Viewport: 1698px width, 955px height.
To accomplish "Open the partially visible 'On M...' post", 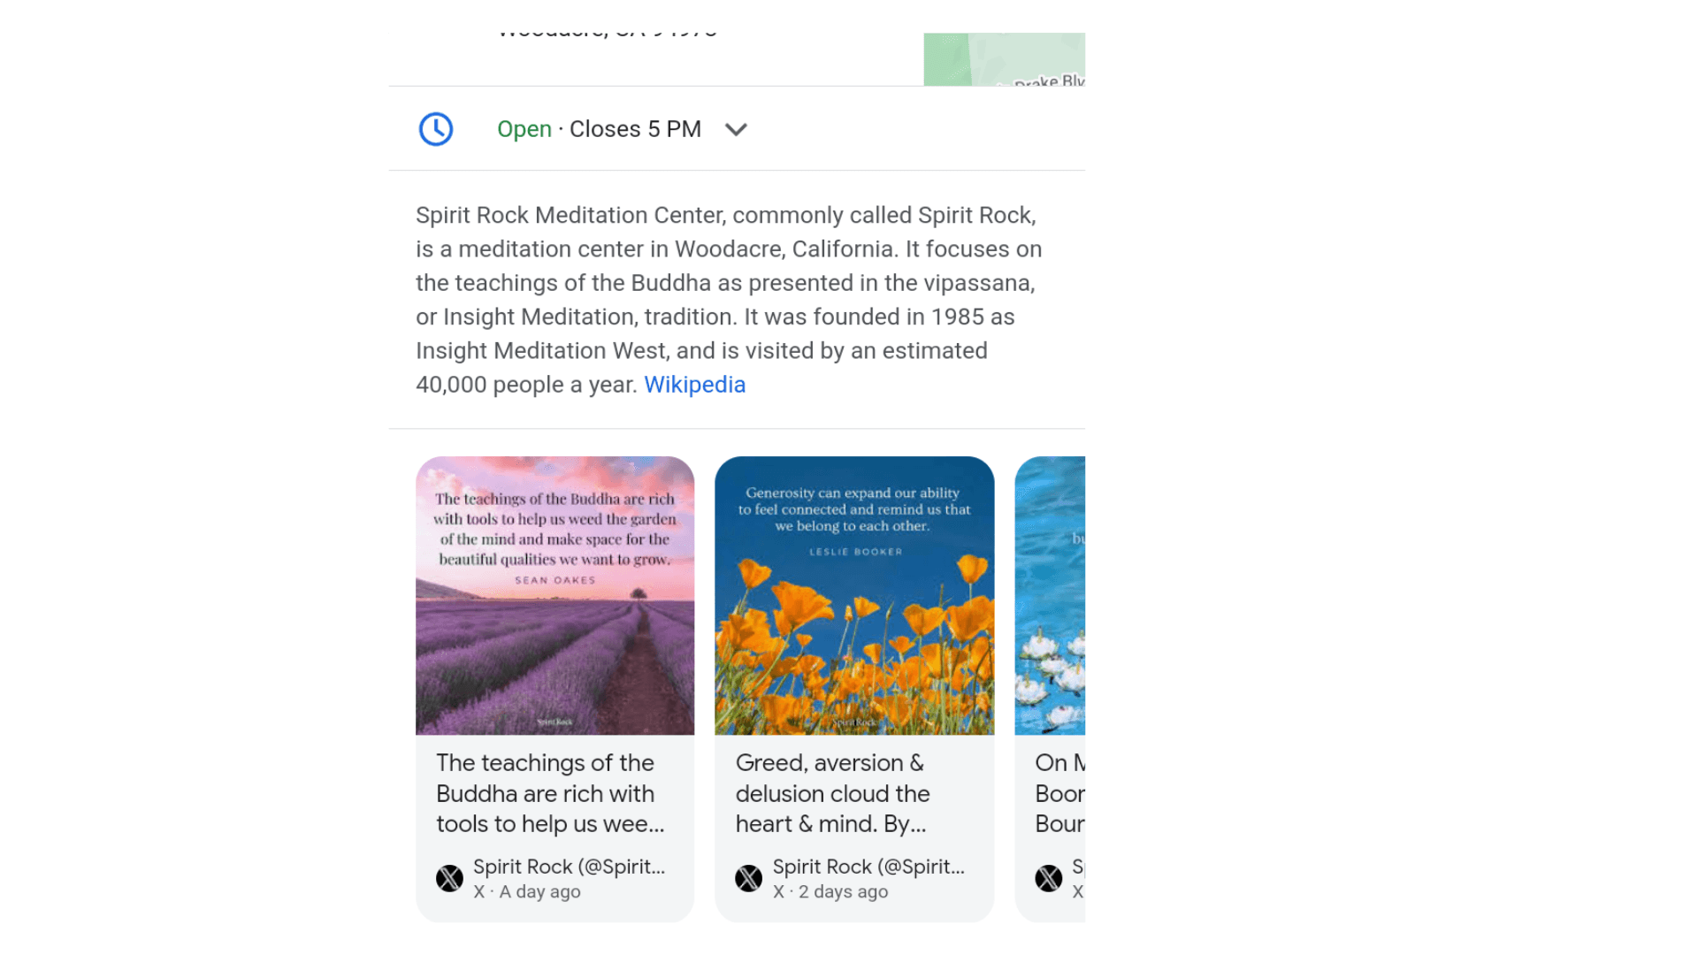I will 1059,793.
